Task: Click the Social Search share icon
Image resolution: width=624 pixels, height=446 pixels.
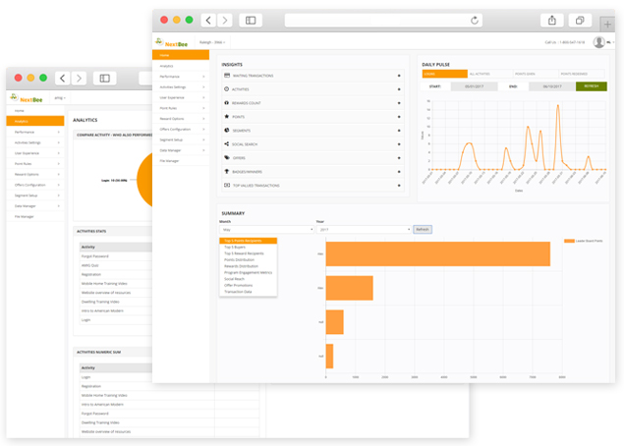Action: (226, 144)
